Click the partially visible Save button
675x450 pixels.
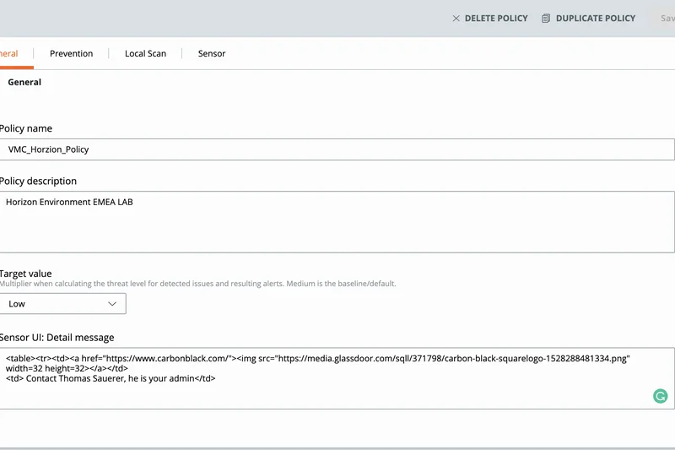667,19
